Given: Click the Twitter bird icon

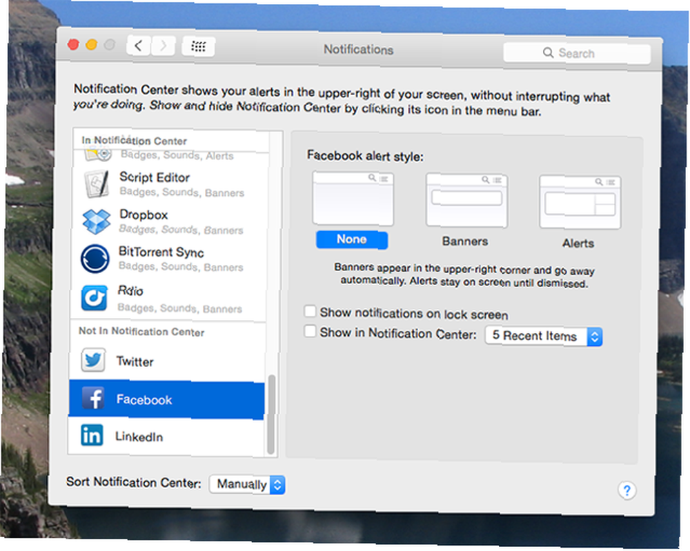Looking at the screenshot, I should tap(93, 360).
